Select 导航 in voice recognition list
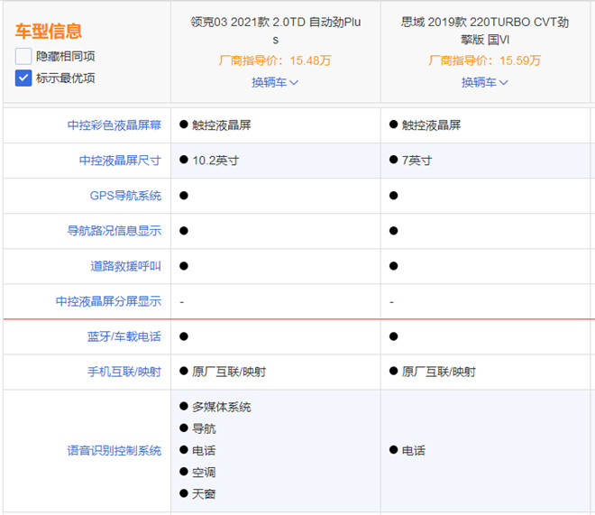Screen dimensions: 595x515 pyautogui.click(x=204, y=428)
